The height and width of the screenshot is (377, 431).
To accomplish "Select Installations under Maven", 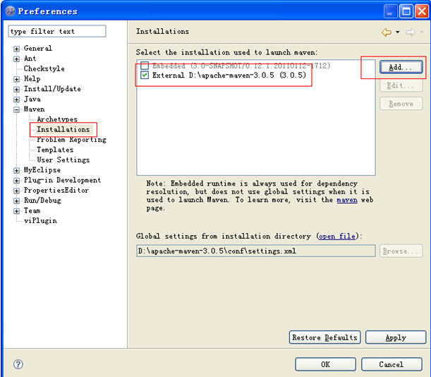I will (x=63, y=129).
